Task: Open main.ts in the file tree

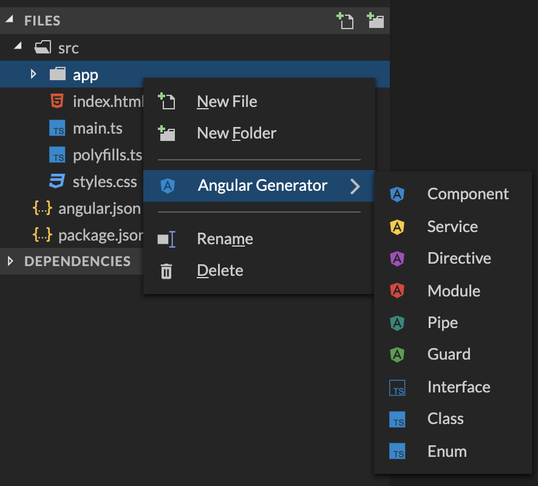Action: pos(98,128)
